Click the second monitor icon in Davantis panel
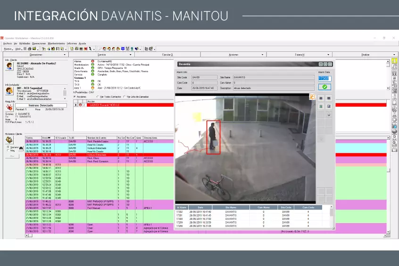Viewport: 399px width, 266px height. point(329,98)
